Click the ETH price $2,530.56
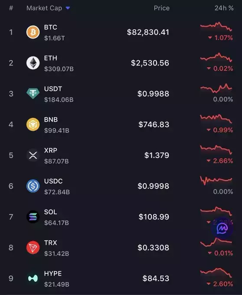This screenshot has width=242, height=295. click(150, 63)
